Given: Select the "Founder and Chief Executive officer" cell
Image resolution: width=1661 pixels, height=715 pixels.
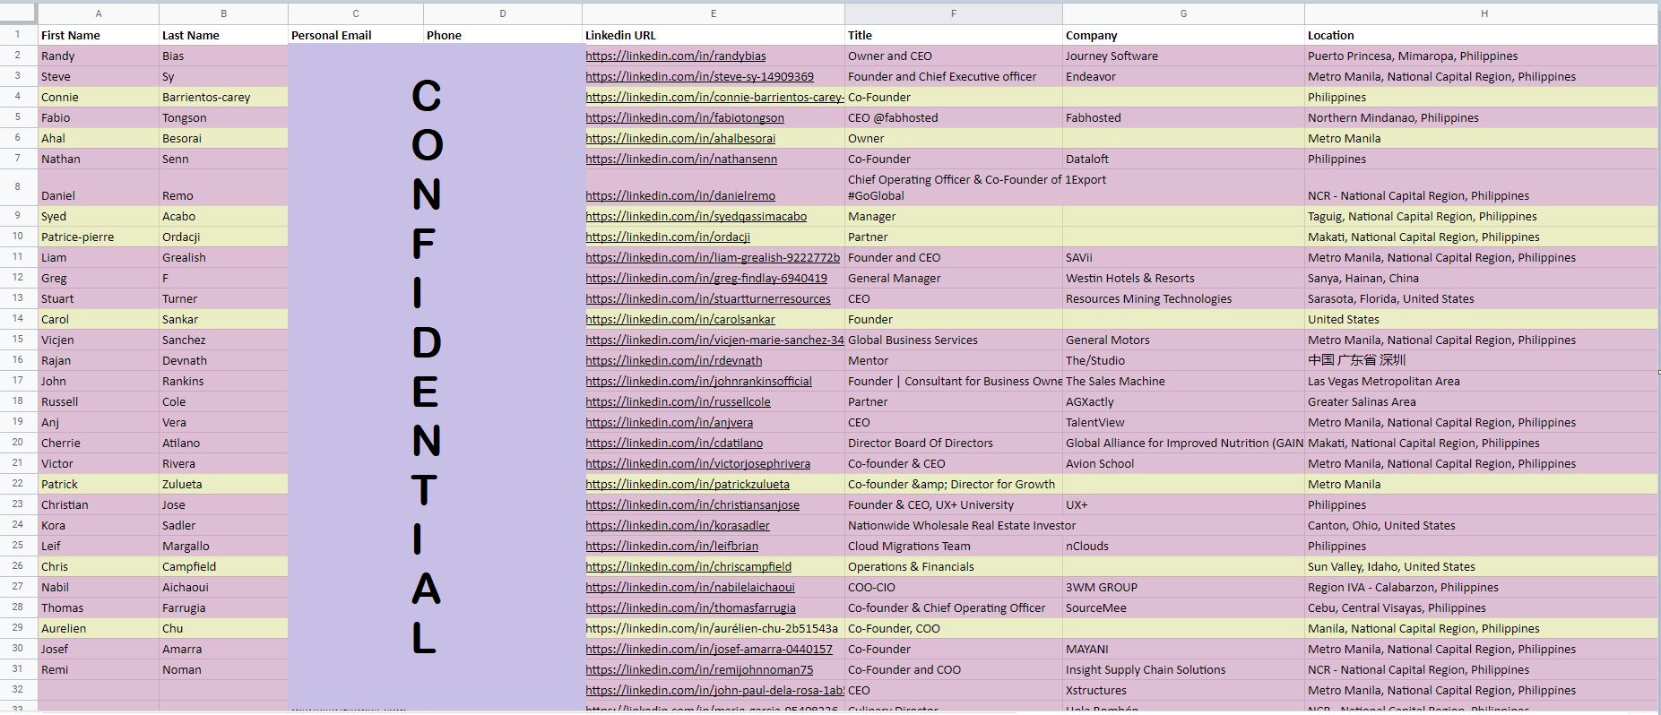Looking at the screenshot, I should (954, 76).
